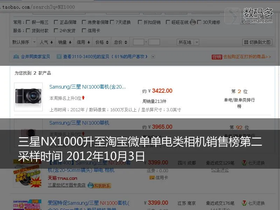Visit the 三星世纪方圆专卖店 store link

click(66, 185)
